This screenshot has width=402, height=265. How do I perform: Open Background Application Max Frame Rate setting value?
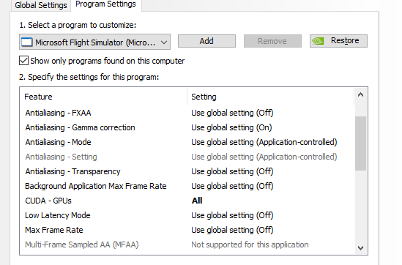coord(232,186)
